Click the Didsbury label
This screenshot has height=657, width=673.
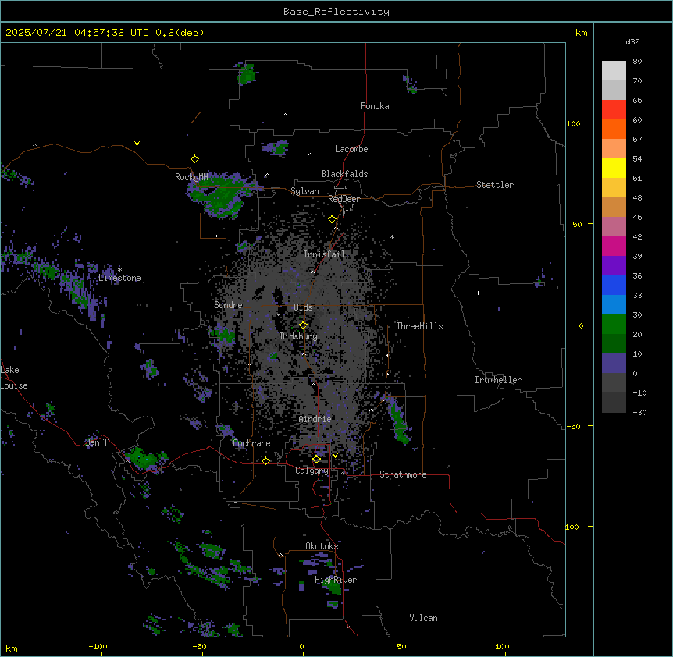tap(299, 336)
